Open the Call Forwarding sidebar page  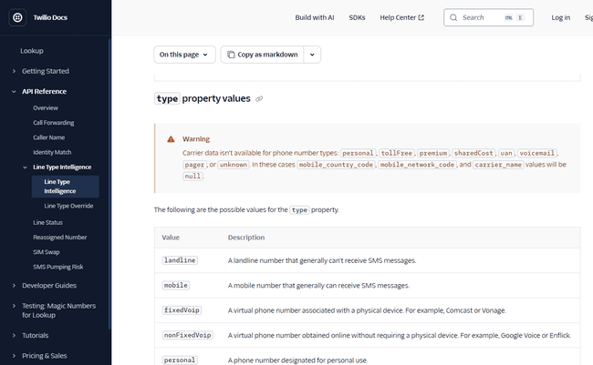(x=53, y=123)
